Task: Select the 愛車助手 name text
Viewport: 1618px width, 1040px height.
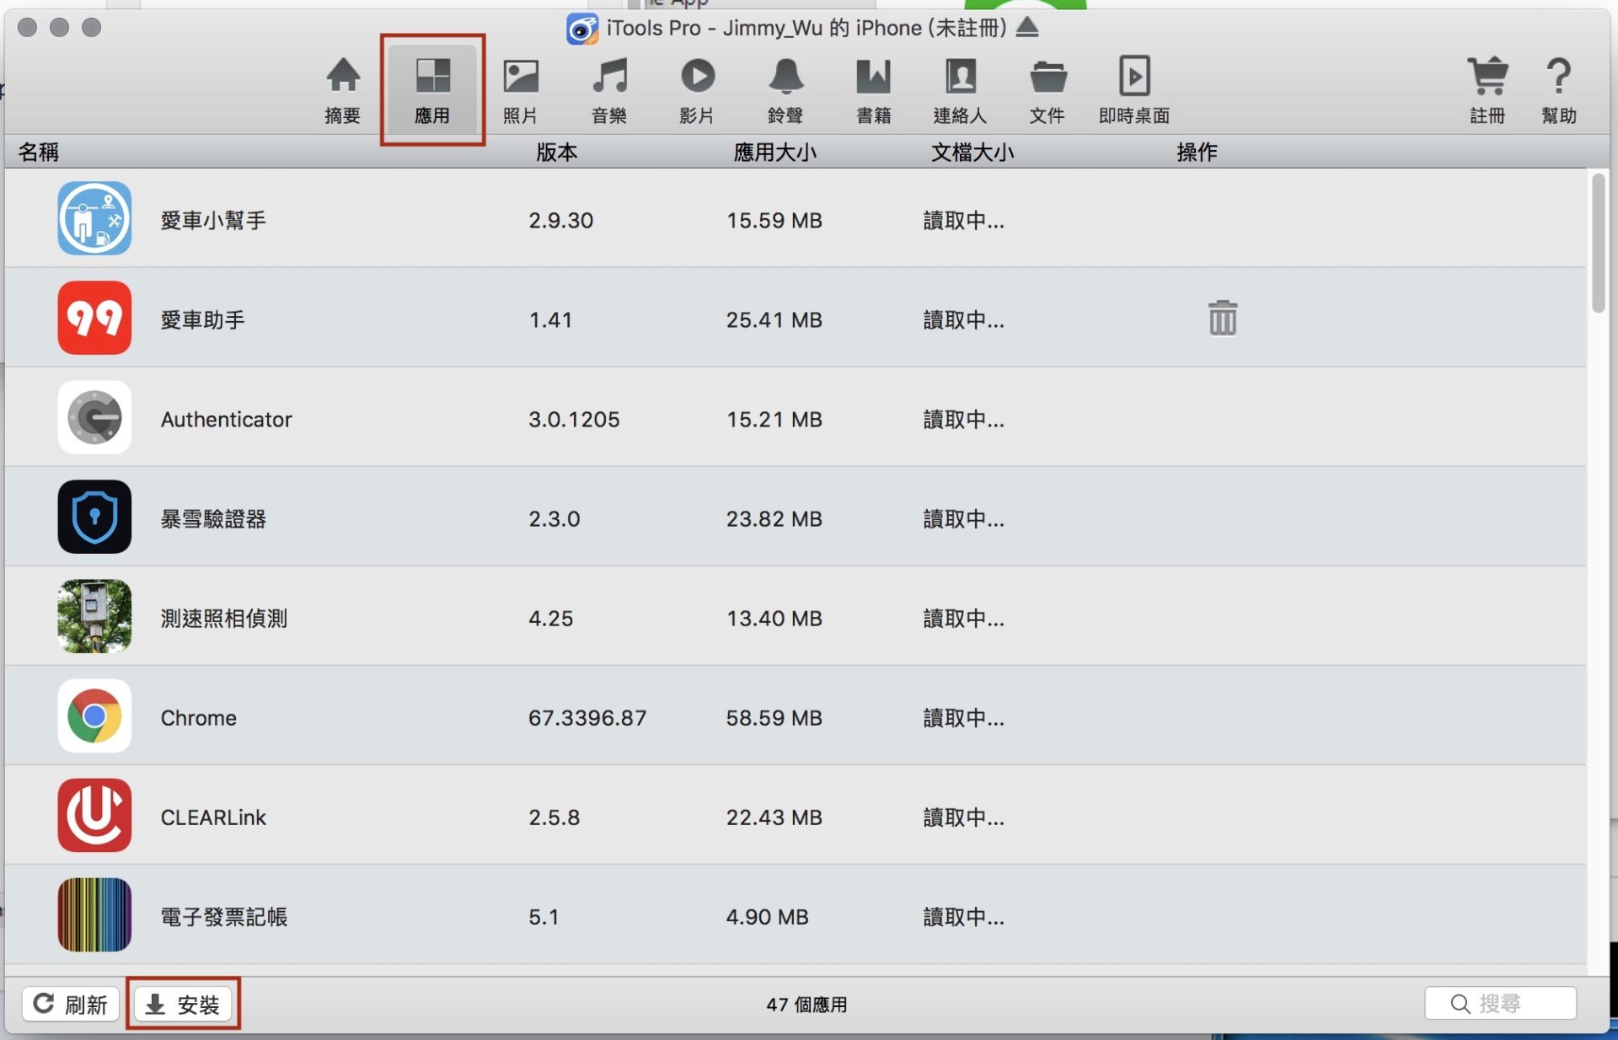Action: (x=203, y=319)
